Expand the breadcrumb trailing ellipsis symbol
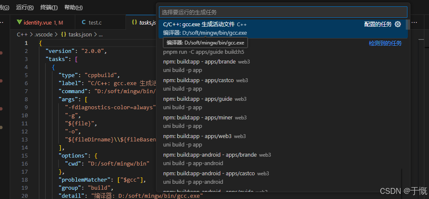Viewport: 429px width, 199px height. click(x=101, y=35)
